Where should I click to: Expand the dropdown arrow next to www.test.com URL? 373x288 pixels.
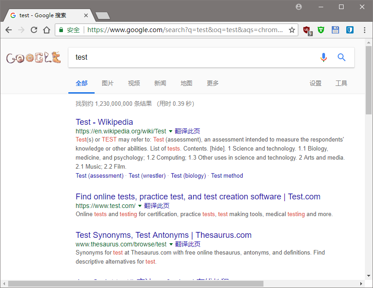140,206
